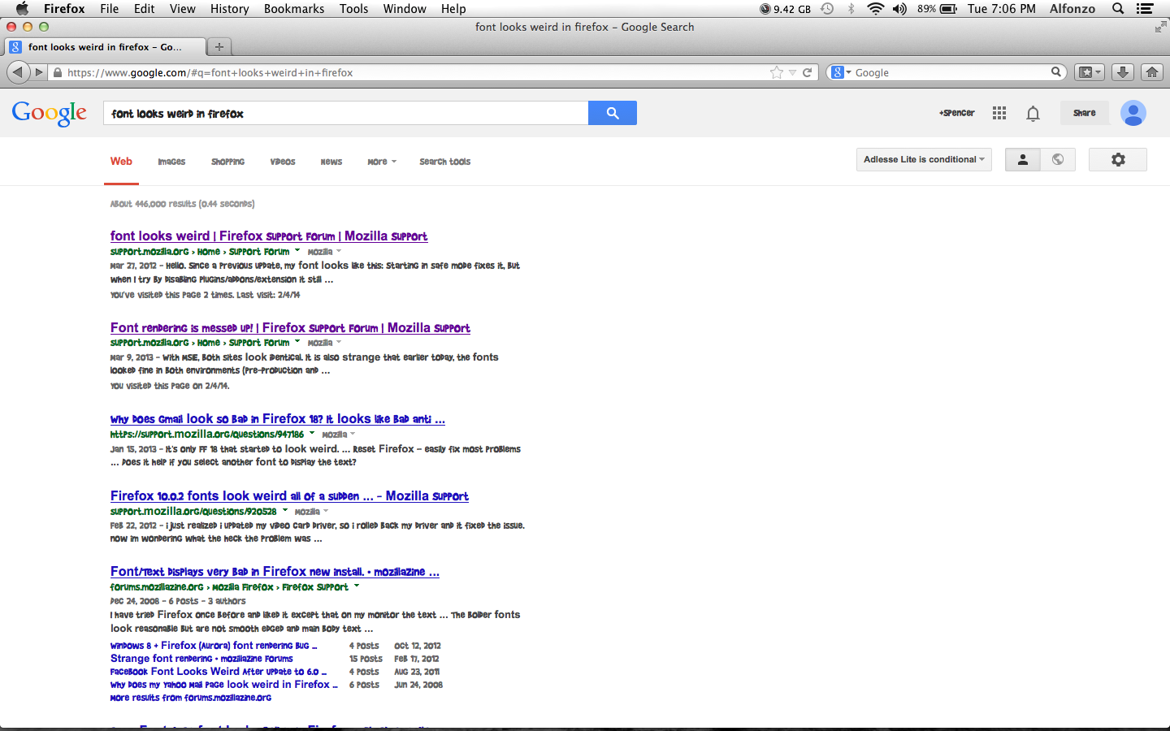This screenshot has width=1170, height=731.
Task: Go to the home page icon
Action: 1151,72
